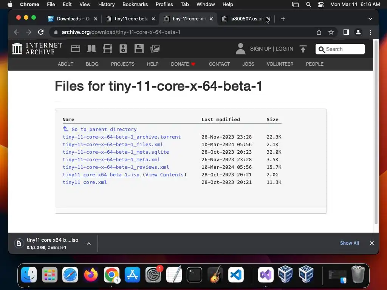Open the Audio (speaker) icon
This screenshot has height=290, width=387.
pos(123,49)
